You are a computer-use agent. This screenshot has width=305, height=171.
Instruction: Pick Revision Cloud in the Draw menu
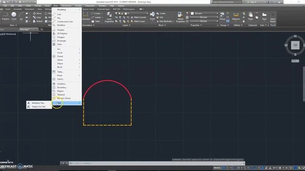tap(66, 98)
